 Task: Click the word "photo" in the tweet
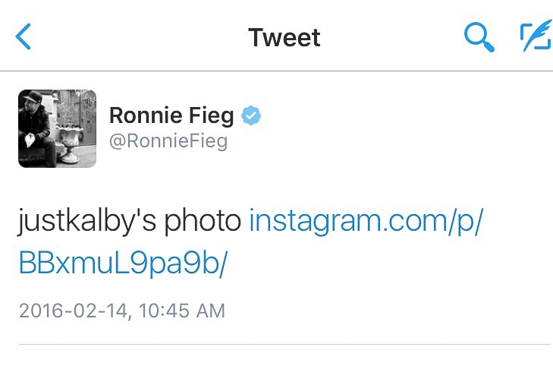(x=207, y=221)
